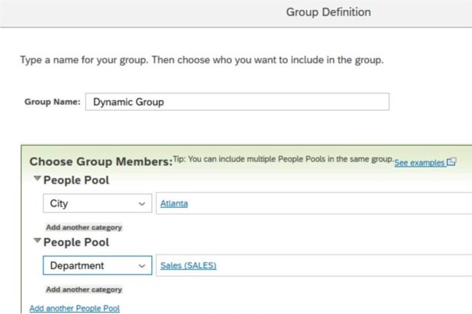Click the second People Pool heading text
472x314 pixels.
(x=76, y=242)
